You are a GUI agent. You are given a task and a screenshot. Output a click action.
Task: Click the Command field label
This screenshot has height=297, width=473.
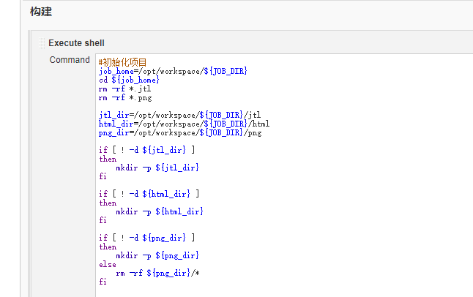pos(70,60)
